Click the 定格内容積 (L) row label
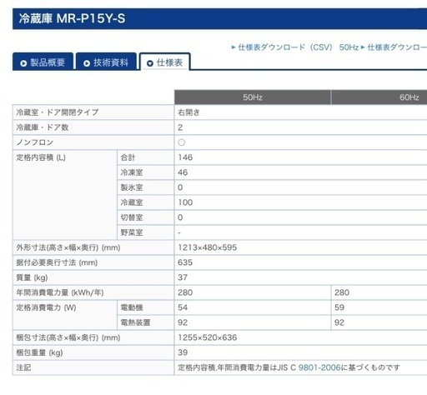This screenshot has height=395, width=427. click(41, 157)
